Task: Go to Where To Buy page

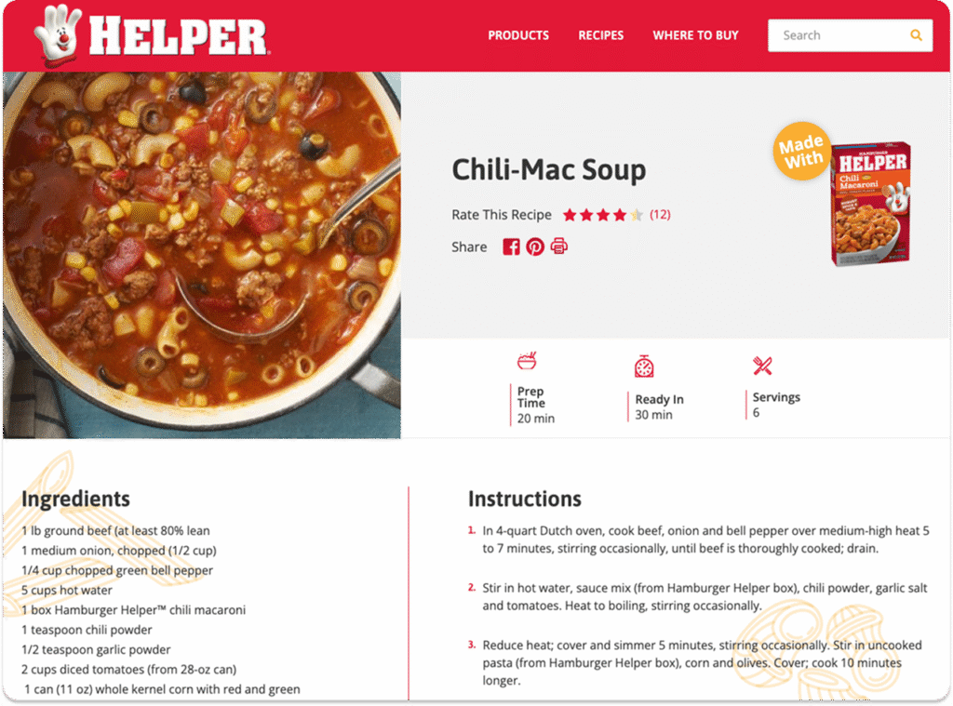Action: 695,35
